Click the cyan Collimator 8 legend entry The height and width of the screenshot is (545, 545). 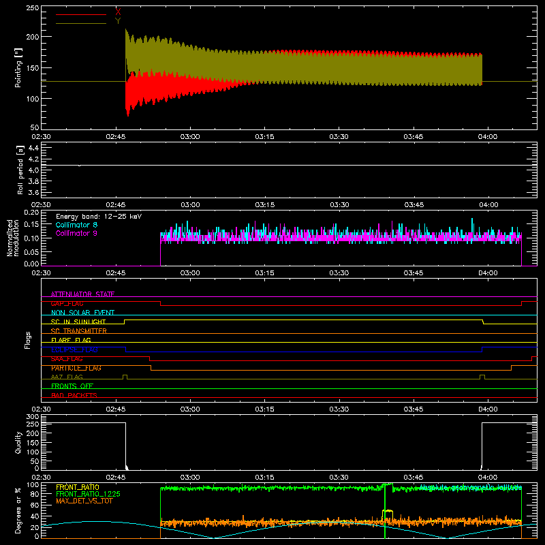pos(76,225)
